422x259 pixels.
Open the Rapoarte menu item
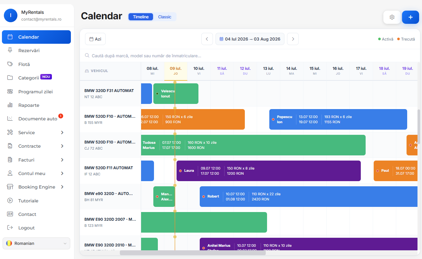click(36, 105)
